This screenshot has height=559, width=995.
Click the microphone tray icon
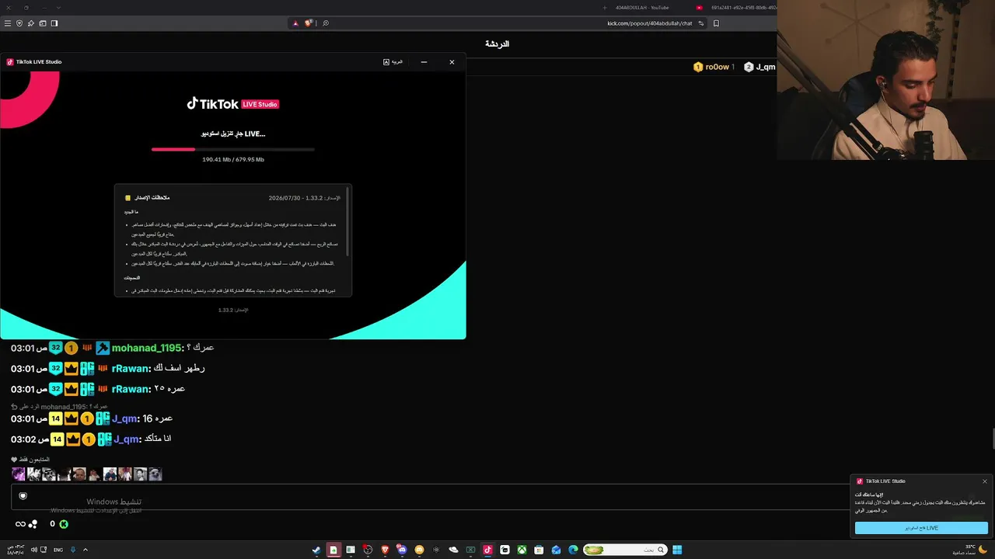[x=73, y=550]
